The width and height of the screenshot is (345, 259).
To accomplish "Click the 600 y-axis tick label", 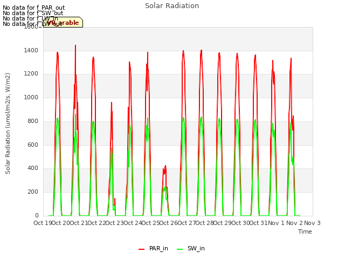I will pyautogui.click(x=33, y=145).
